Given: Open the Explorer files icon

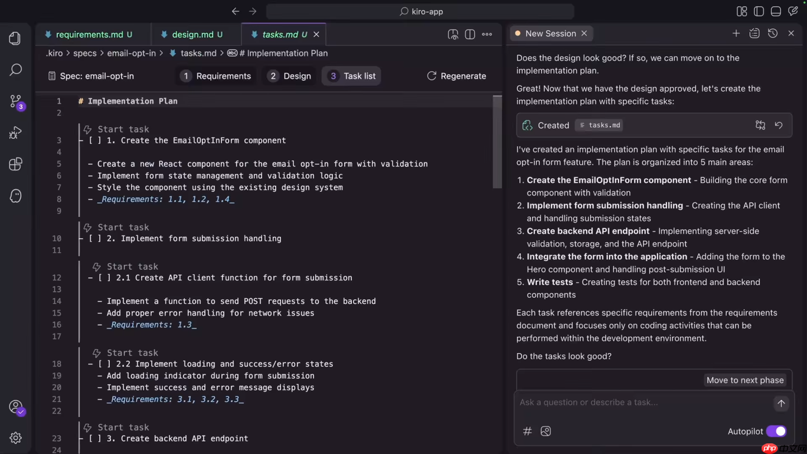Looking at the screenshot, I should 15,38.
